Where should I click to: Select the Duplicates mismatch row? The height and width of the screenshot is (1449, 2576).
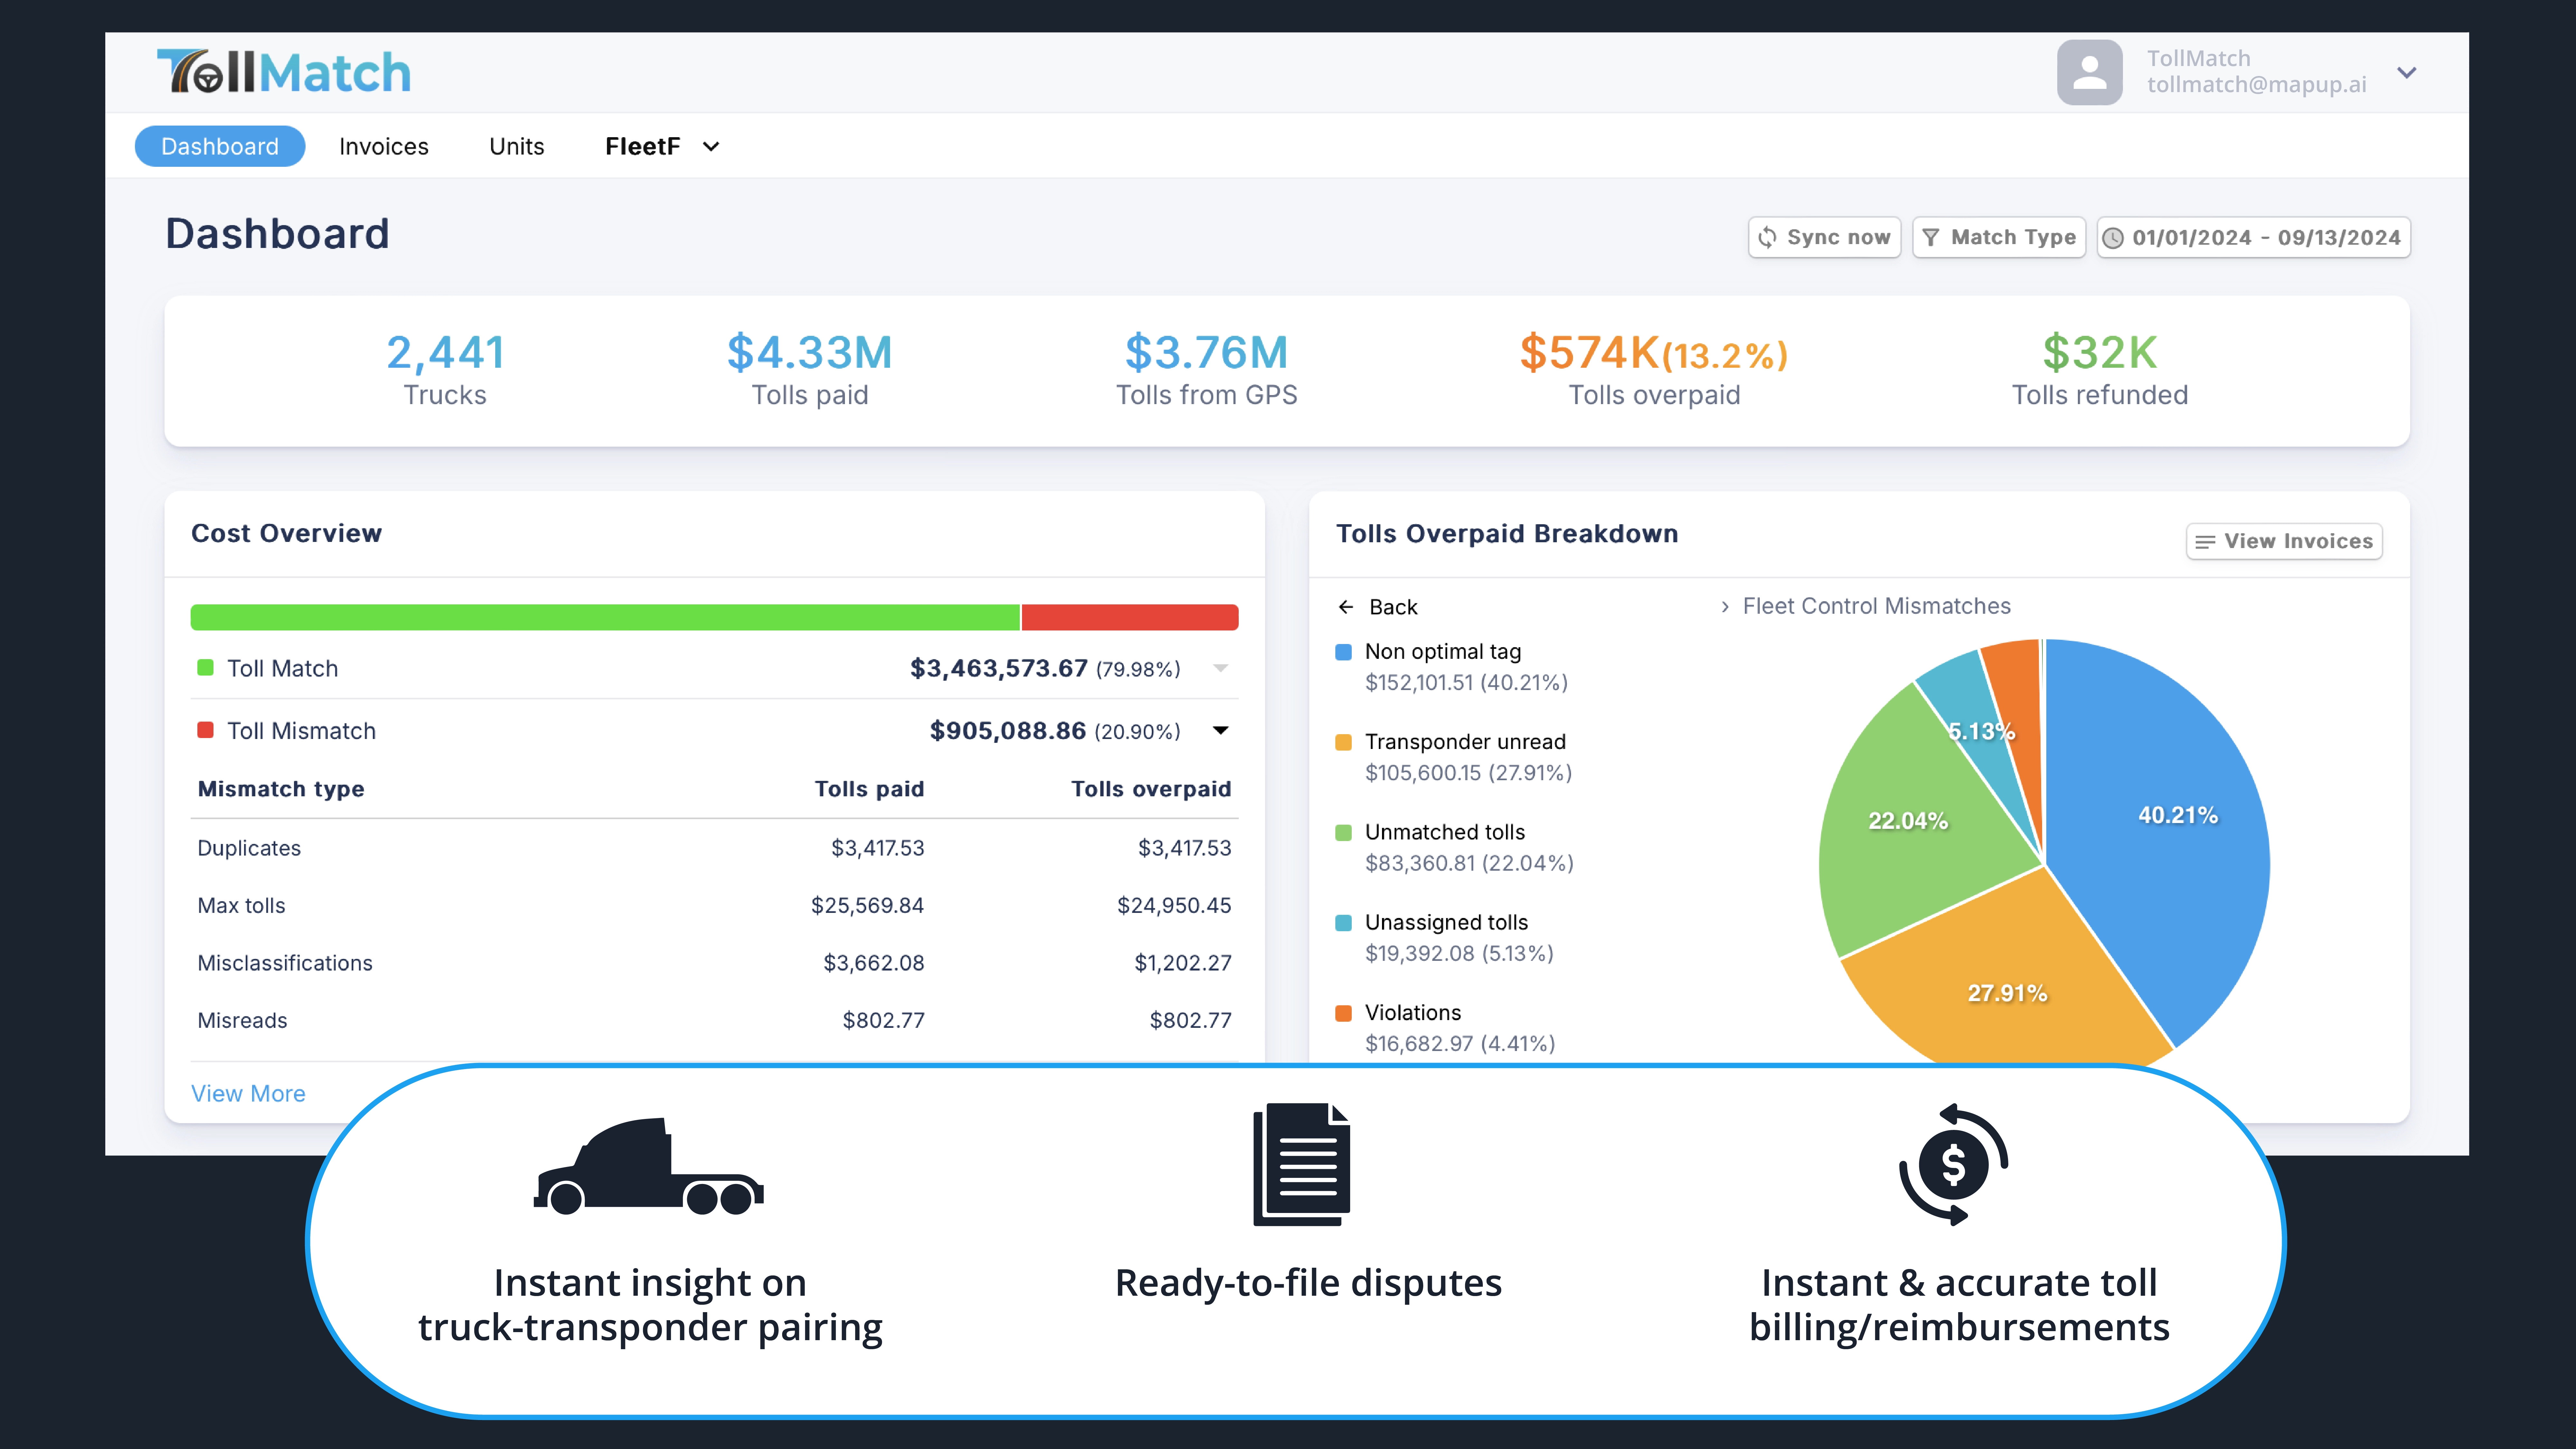(x=714, y=848)
